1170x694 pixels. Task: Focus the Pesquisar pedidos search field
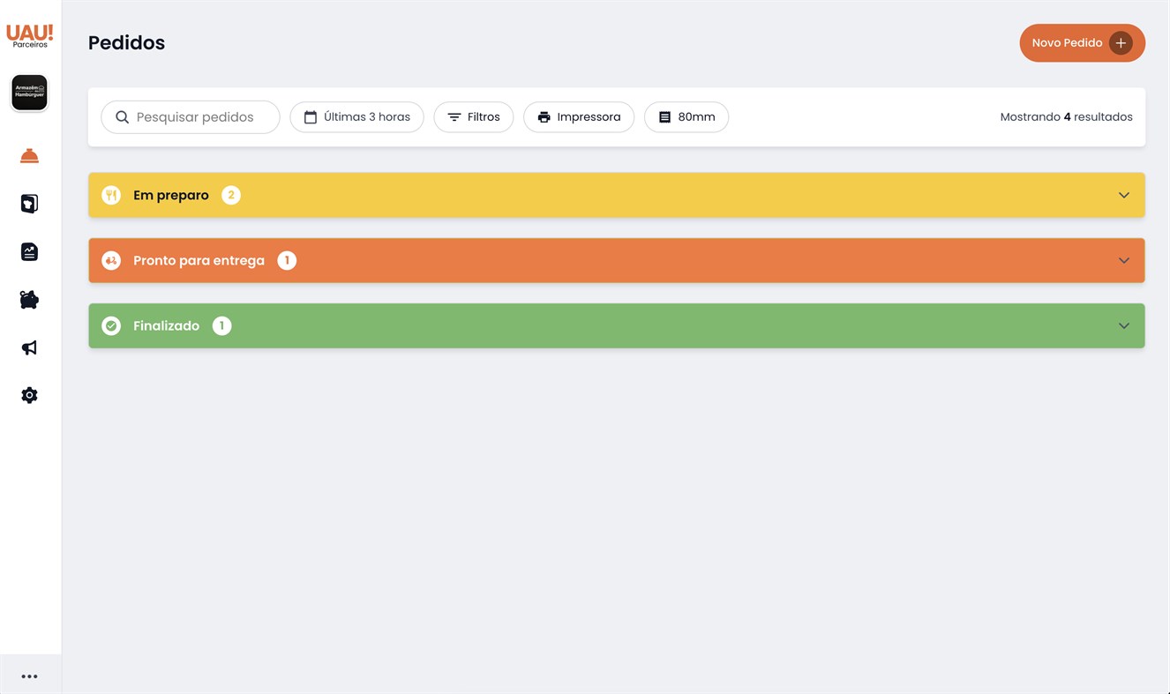click(x=191, y=117)
